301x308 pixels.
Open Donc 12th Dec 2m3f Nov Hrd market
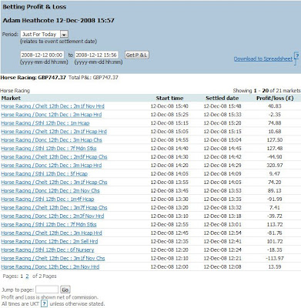click(x=52, y=216)
